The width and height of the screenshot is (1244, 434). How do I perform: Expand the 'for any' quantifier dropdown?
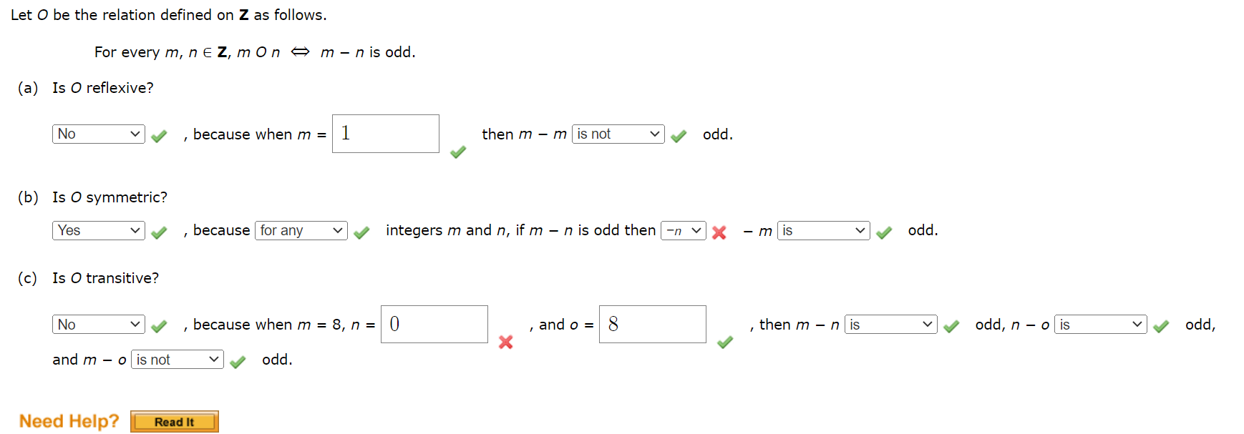click(x=301, y=230)
